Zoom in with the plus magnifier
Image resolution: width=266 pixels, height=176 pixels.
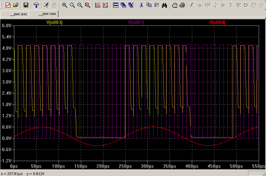pos(65,5)
